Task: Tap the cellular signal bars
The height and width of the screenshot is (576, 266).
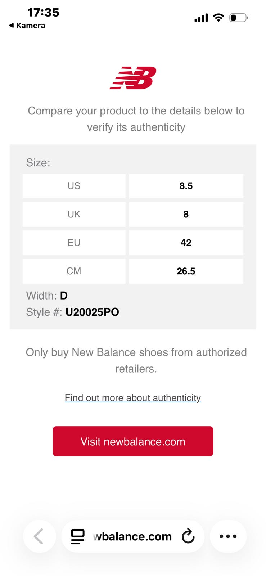Action: point(201,18)
